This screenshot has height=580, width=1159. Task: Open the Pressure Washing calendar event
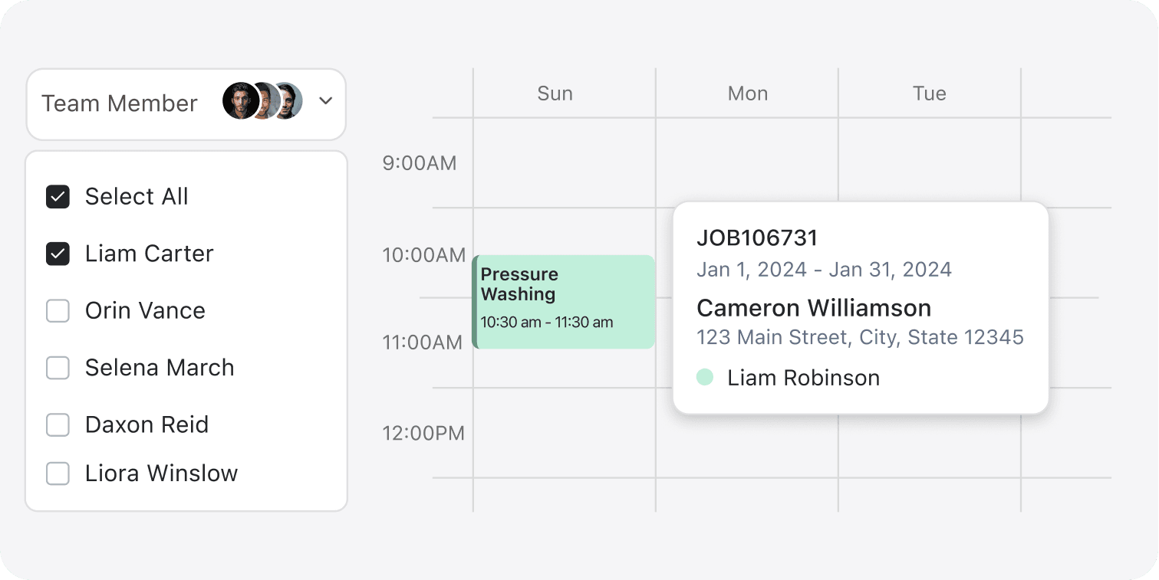pos(564,302)
